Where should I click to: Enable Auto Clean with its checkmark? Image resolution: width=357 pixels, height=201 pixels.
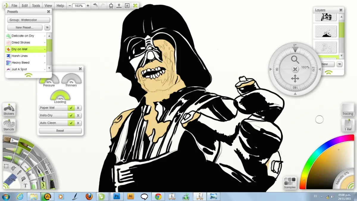[x=71, y=123]
